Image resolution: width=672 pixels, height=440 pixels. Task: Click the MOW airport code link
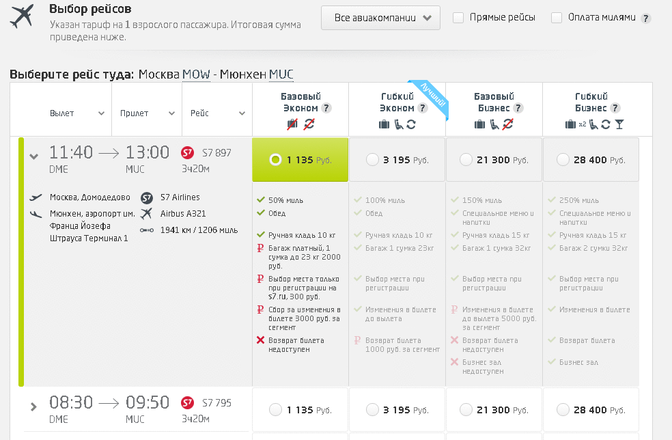[x=196, y=74]
